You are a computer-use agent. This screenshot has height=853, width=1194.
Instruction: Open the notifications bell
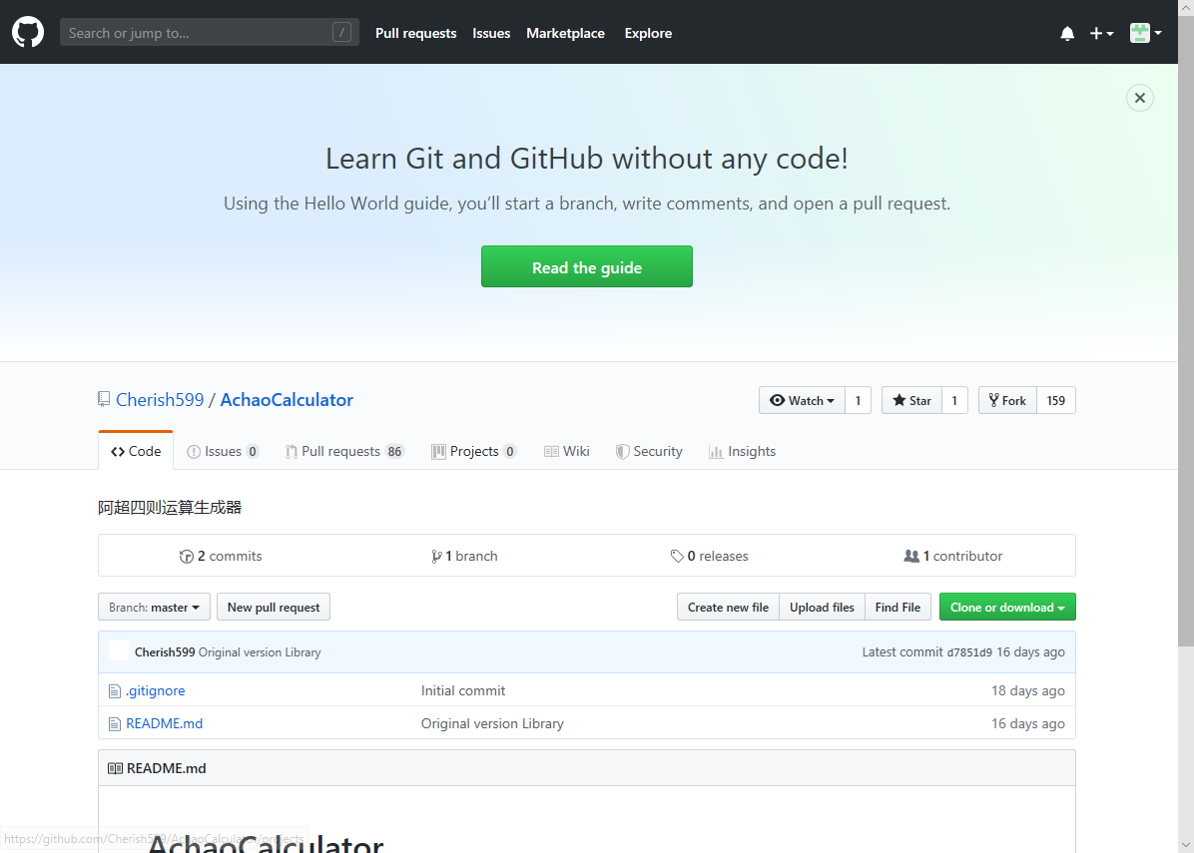pyautogui.click(x=1067, y=34)
